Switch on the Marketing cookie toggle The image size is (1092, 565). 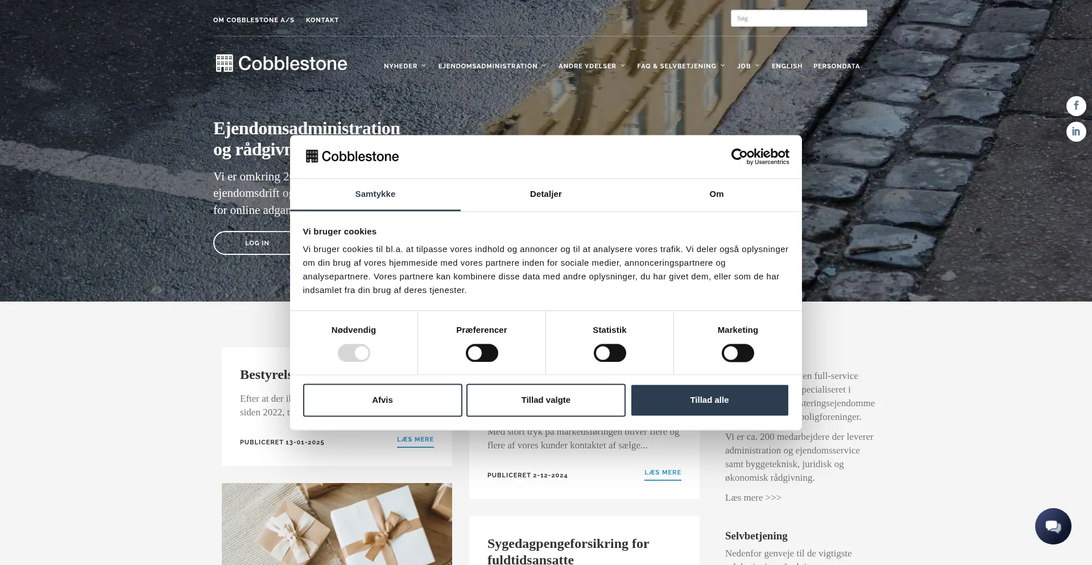click(x=738, y=353)
